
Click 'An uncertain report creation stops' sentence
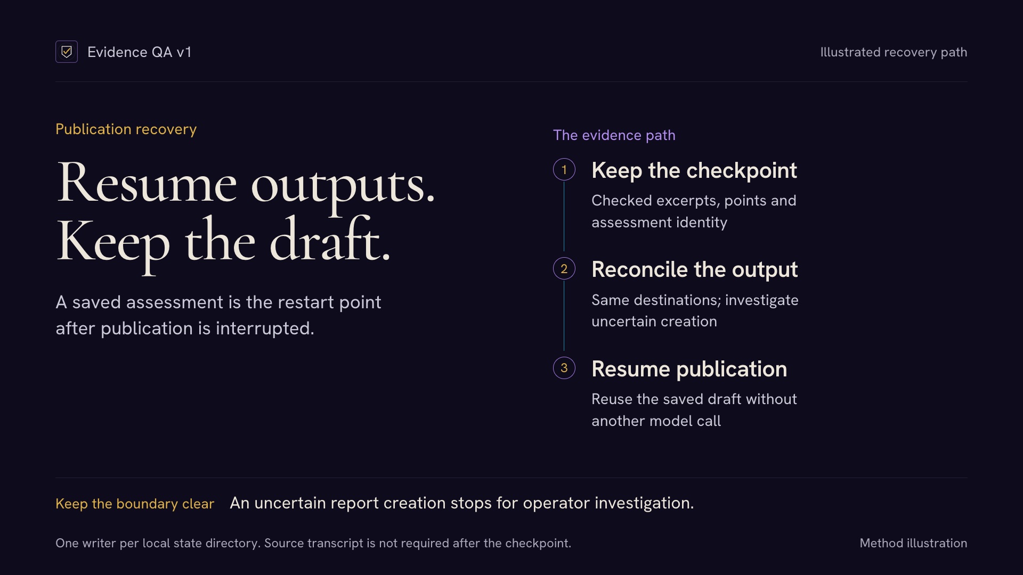[x=462, y=503]
